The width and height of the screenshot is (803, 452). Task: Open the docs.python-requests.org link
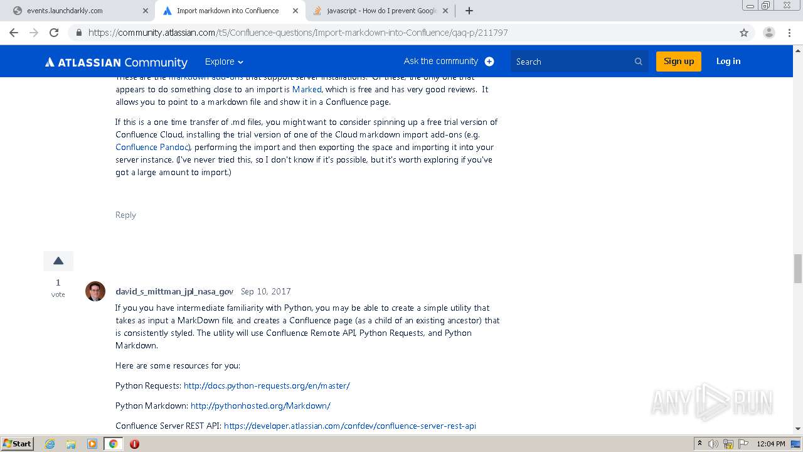click(267, 385)
